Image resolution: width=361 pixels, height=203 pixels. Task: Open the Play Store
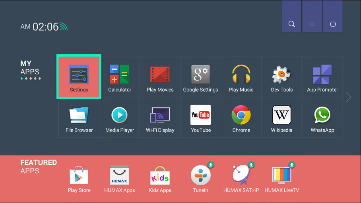79,179
